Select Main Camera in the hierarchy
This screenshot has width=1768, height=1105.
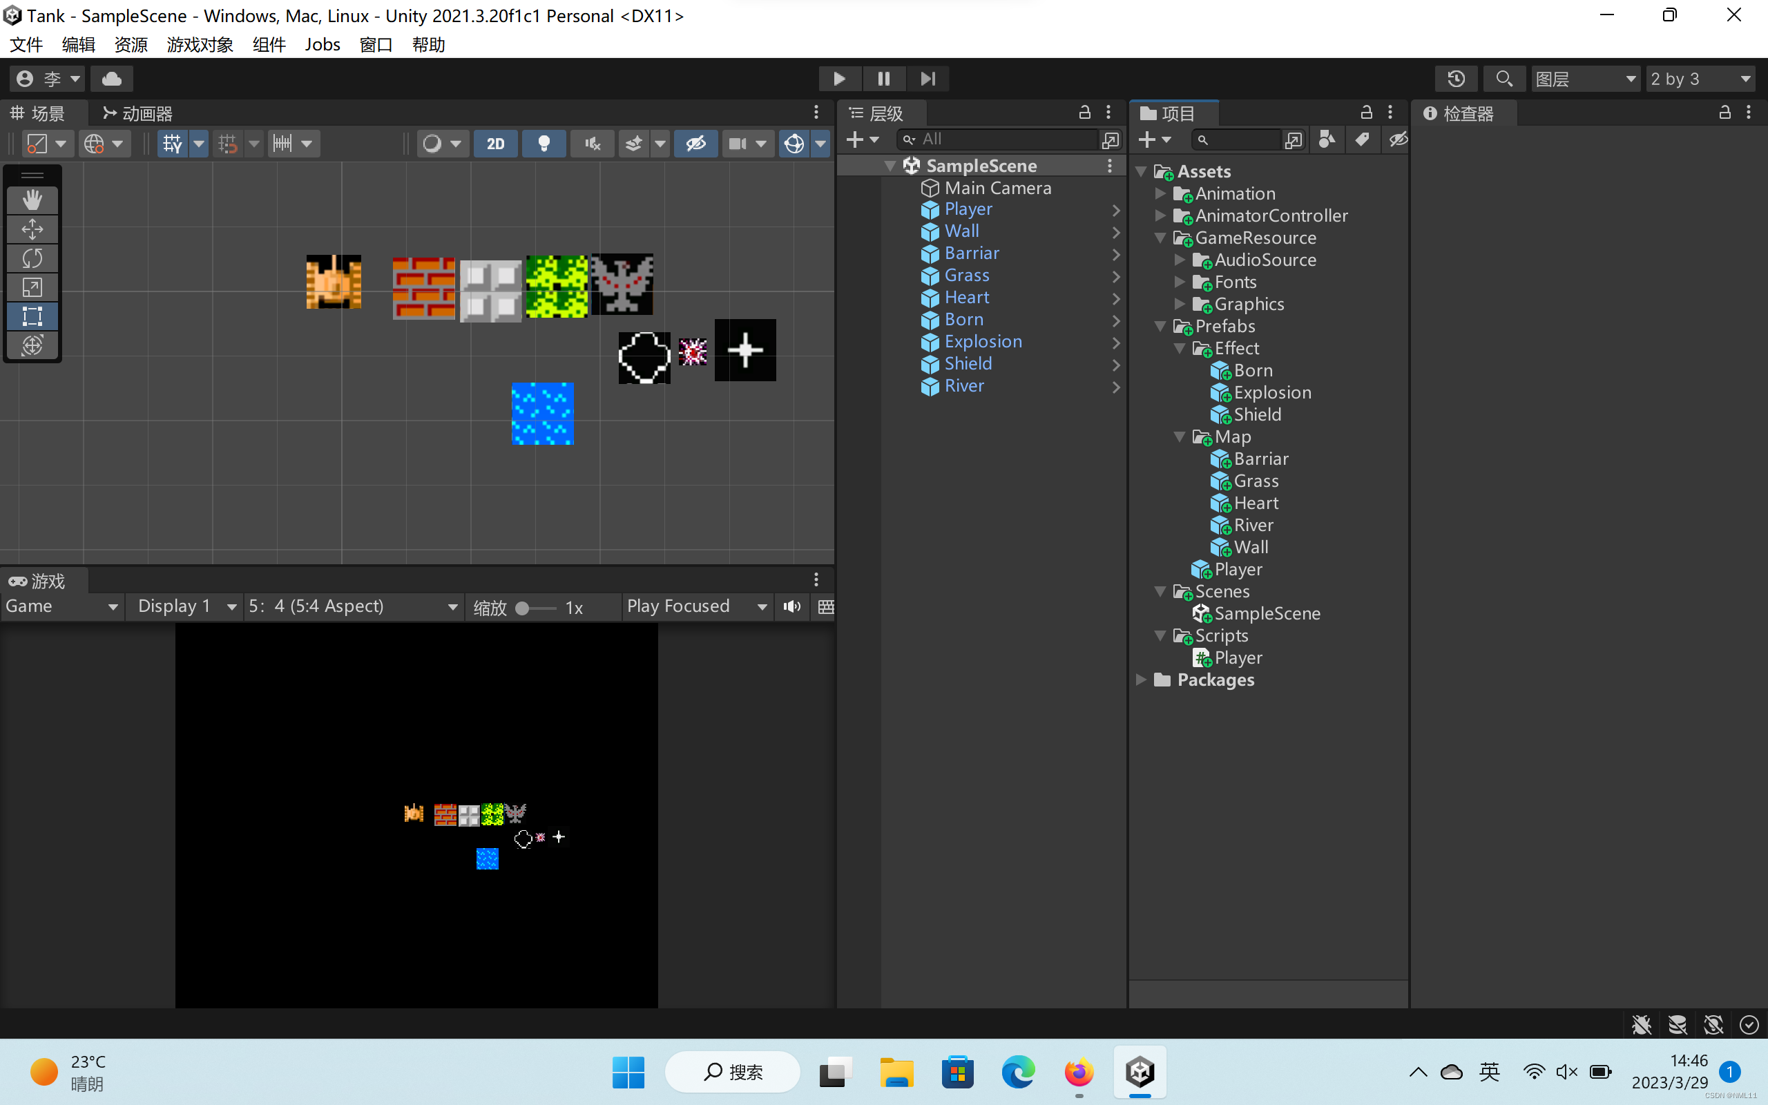[x=998, y=188]
